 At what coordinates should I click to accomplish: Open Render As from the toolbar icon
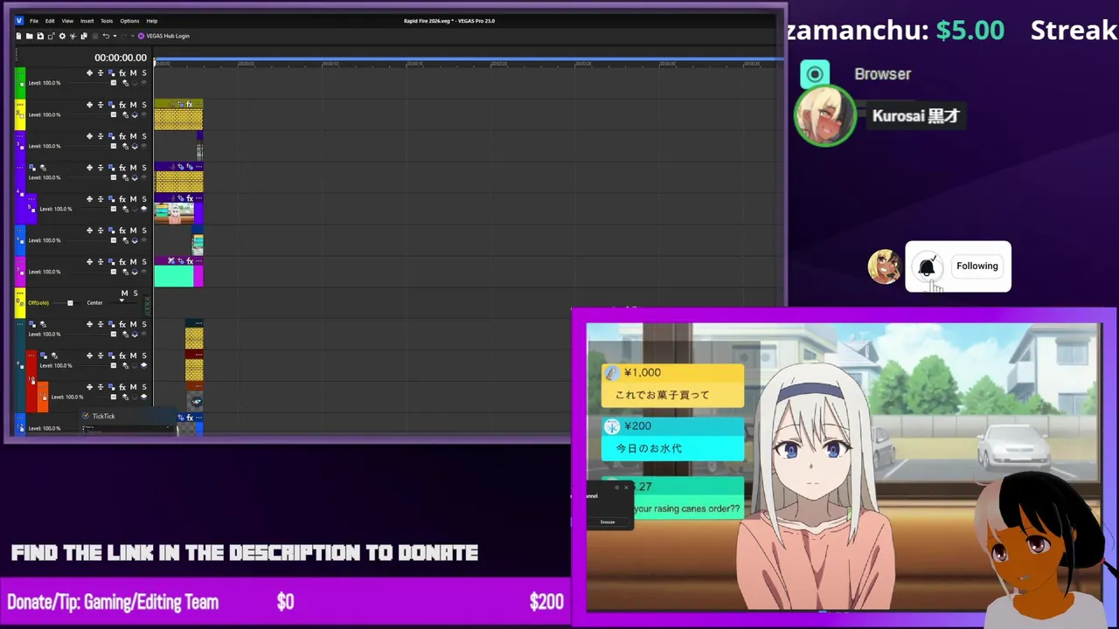pyautogui.click(x=51, y=36)
